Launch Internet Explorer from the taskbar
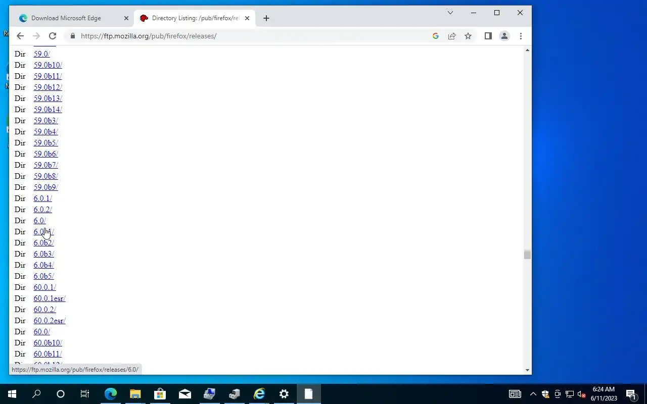This screenshot has height=404, width=647. (x=259, y=394)
